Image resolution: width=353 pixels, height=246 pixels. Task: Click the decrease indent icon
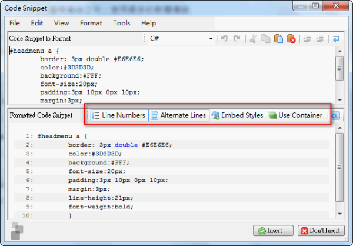pyautogui.click(x=307, y=39)
